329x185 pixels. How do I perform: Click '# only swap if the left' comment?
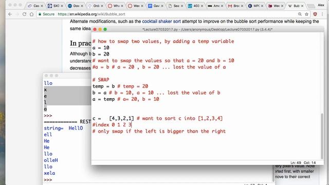pyautogui.click(x=159, y=132)
